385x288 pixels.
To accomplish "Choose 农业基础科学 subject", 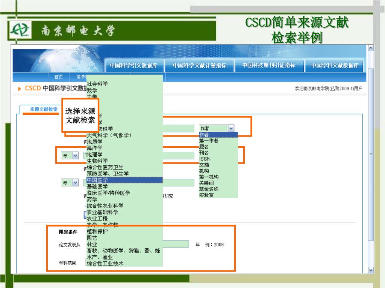I will pos(124,212).
